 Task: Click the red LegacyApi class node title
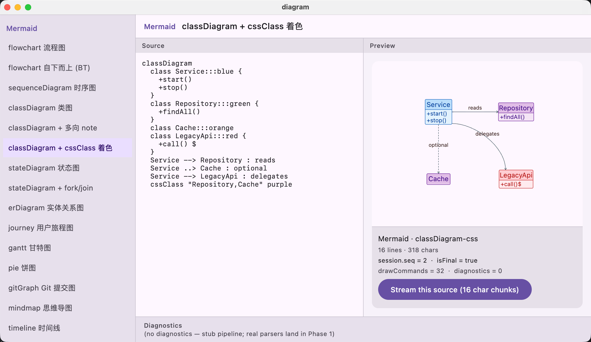coord(516,175)
